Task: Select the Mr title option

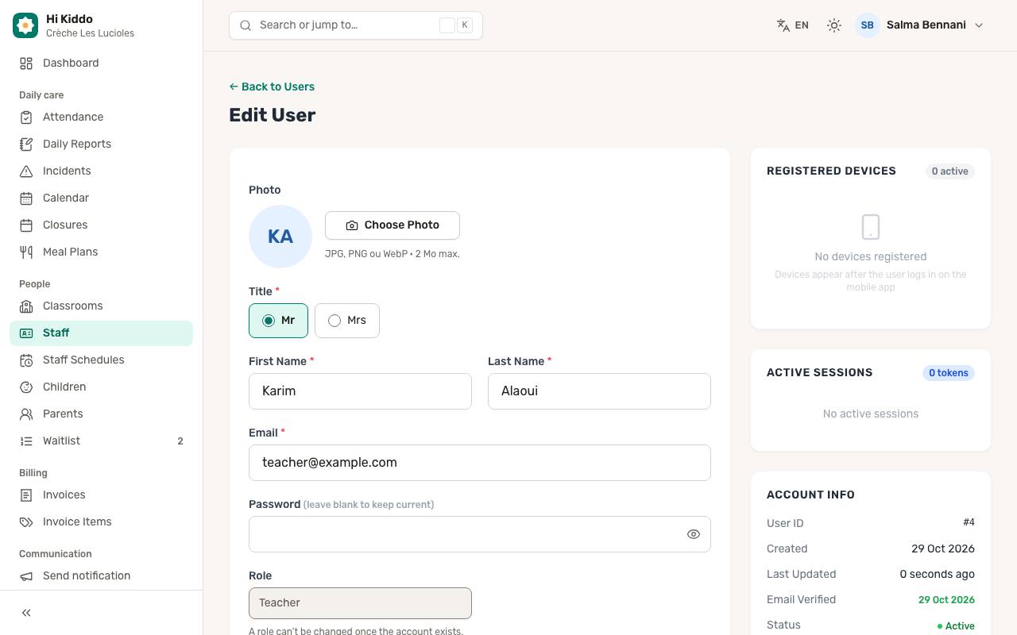Action: (x=278, y=321)
